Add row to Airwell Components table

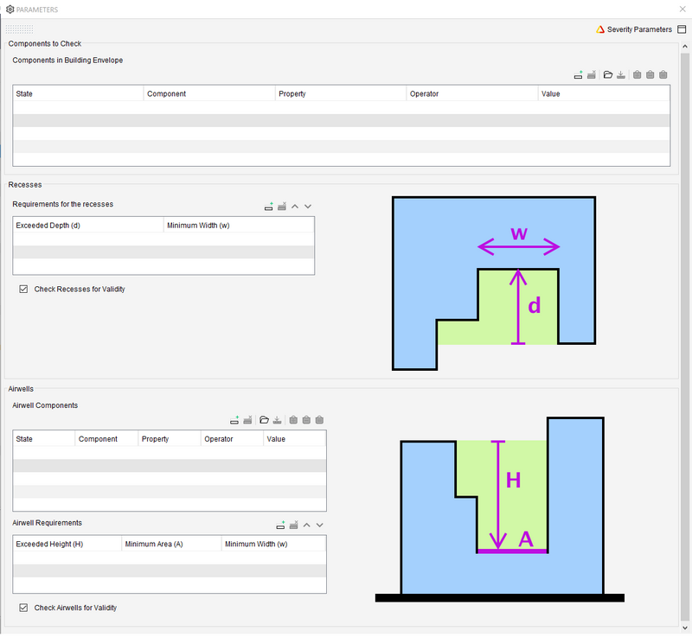pos(234,420)
